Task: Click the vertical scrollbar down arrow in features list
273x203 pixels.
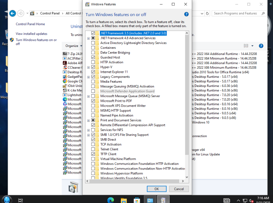Action: pyautogui.click(x=187, y=177)
